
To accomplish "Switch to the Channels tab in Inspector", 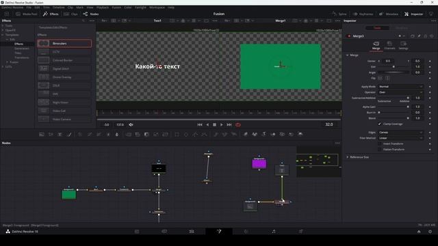I will pyautogui.click(x=389, y=46).
